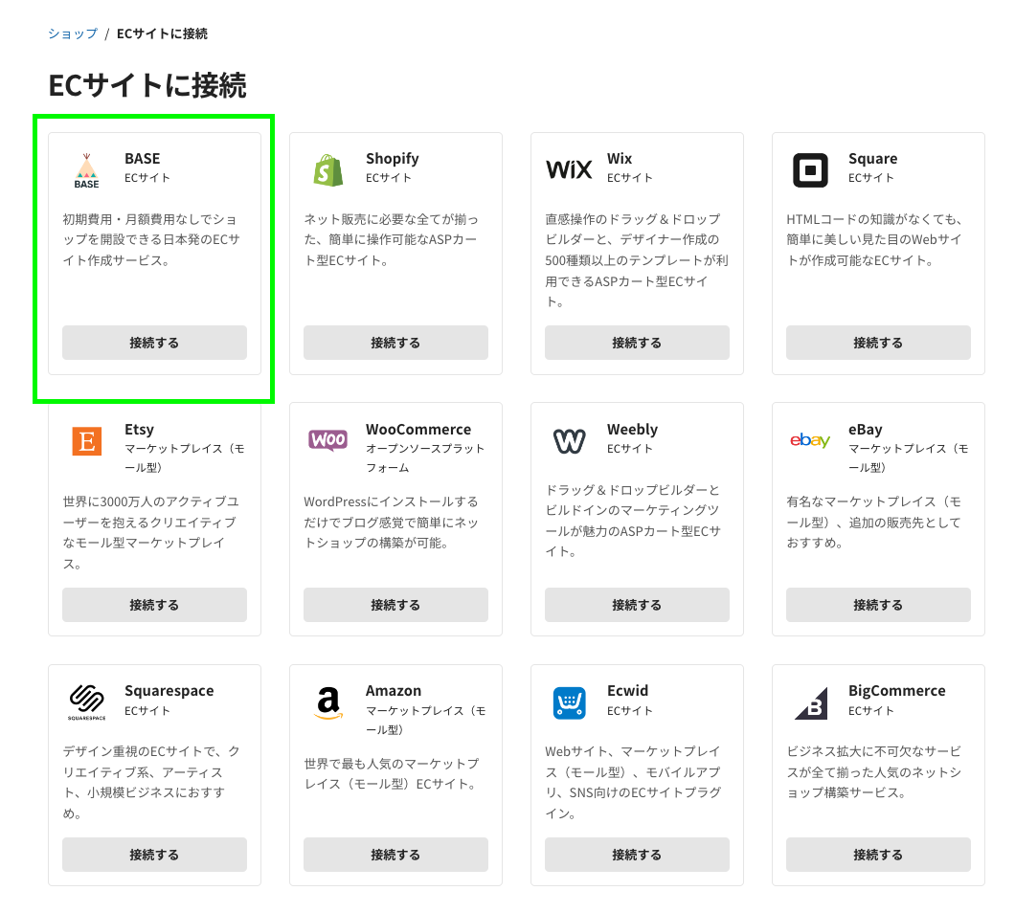The width and height of the screenshot is (1015, 913).
Task: Click eBay description starting 有名なマーケット
Action: click(x=874, y=523)
